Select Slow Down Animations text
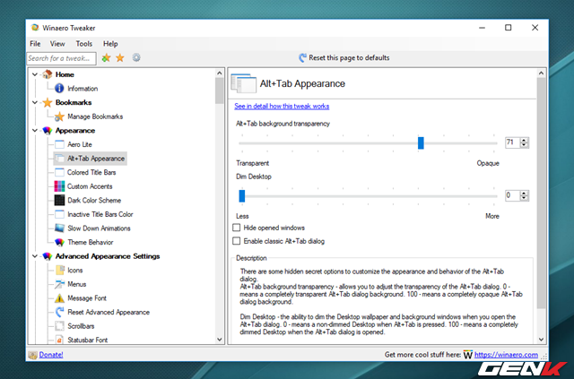 tap(99, 228)
